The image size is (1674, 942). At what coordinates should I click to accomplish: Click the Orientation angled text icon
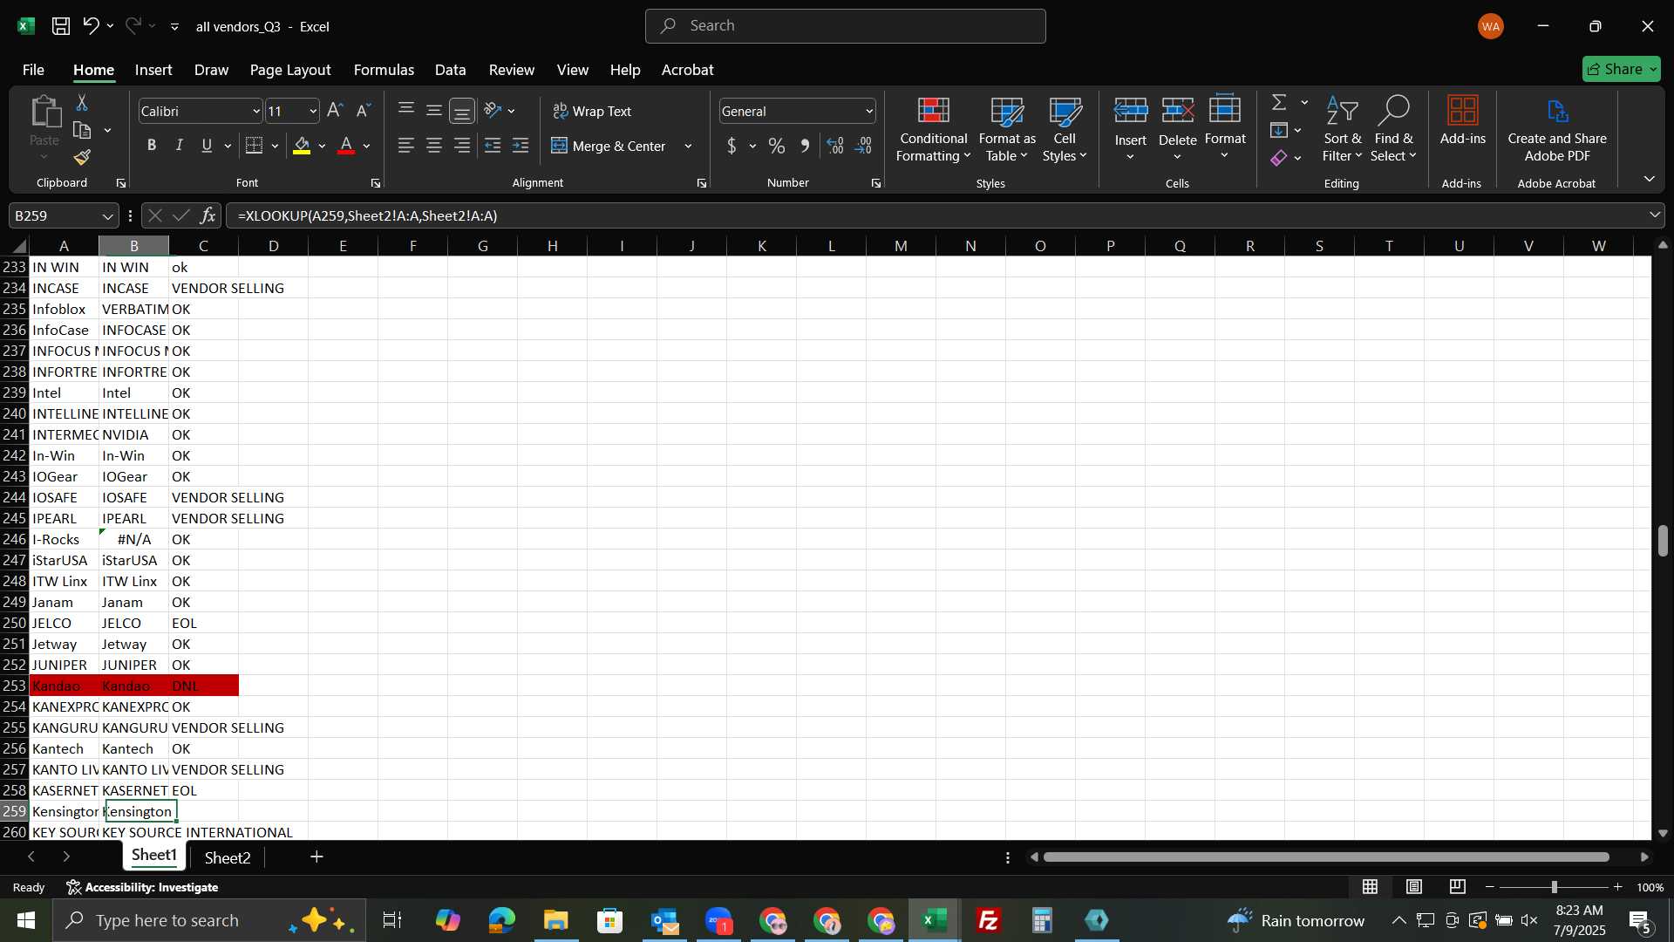493,111
